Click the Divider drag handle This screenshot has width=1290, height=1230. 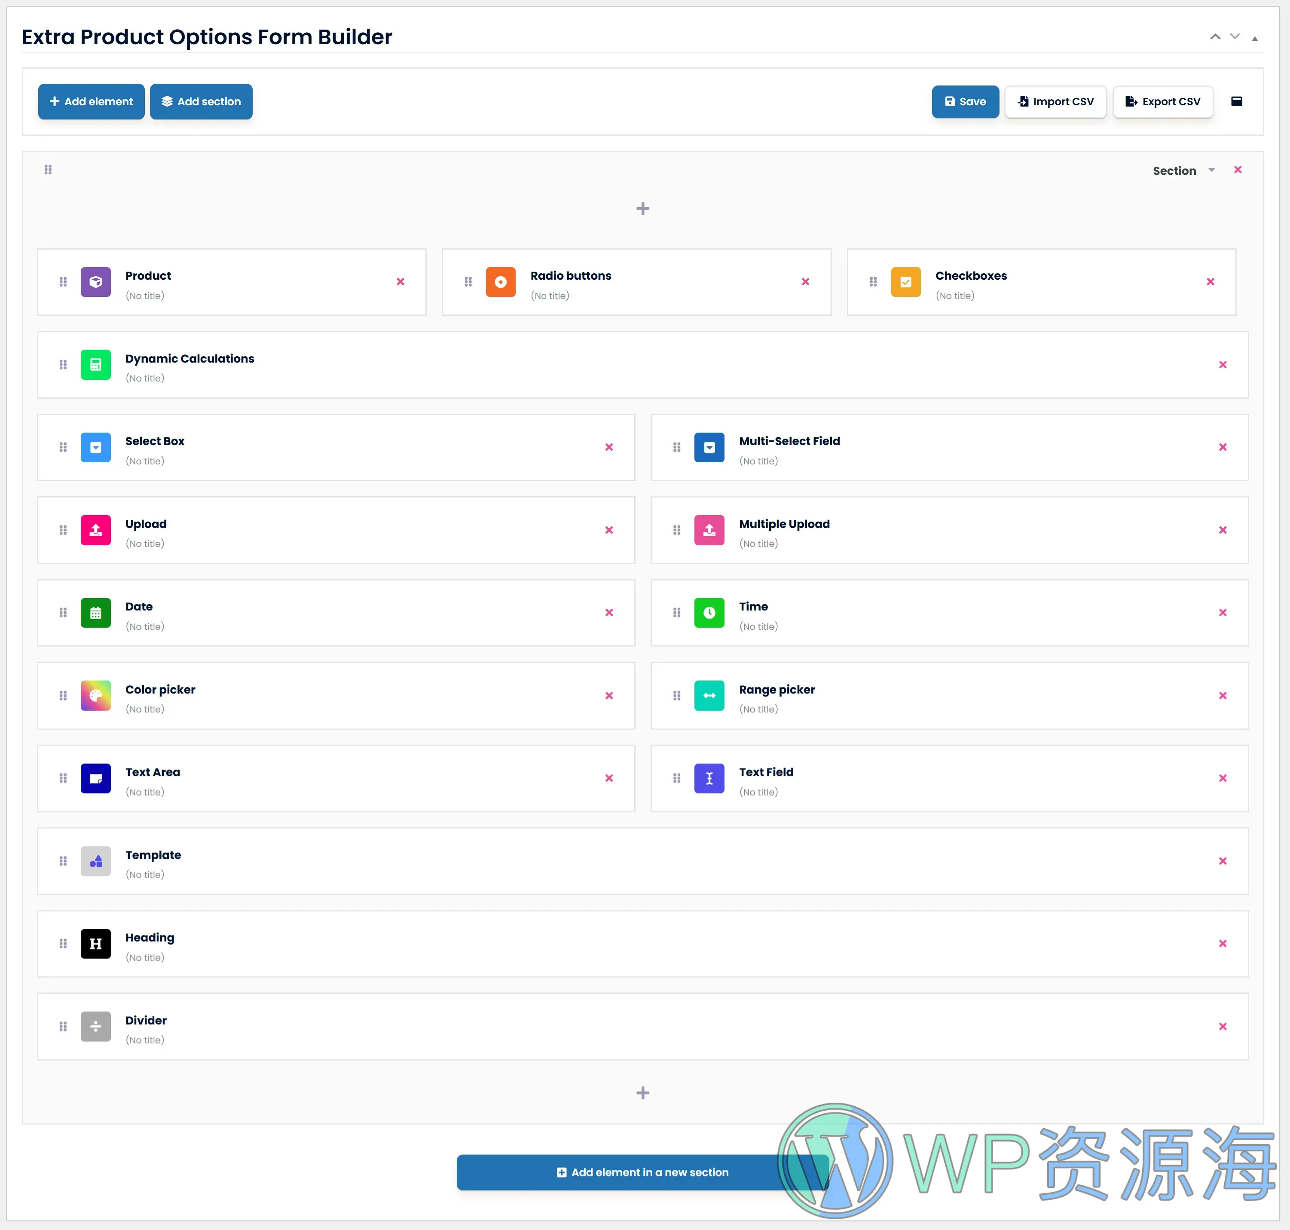click(x=63, y=1026)
